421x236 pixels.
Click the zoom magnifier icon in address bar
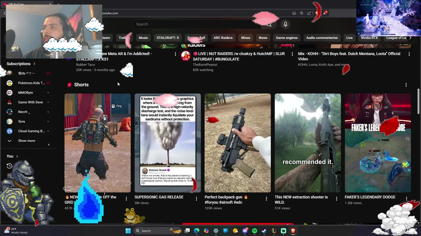click(302, 13)
